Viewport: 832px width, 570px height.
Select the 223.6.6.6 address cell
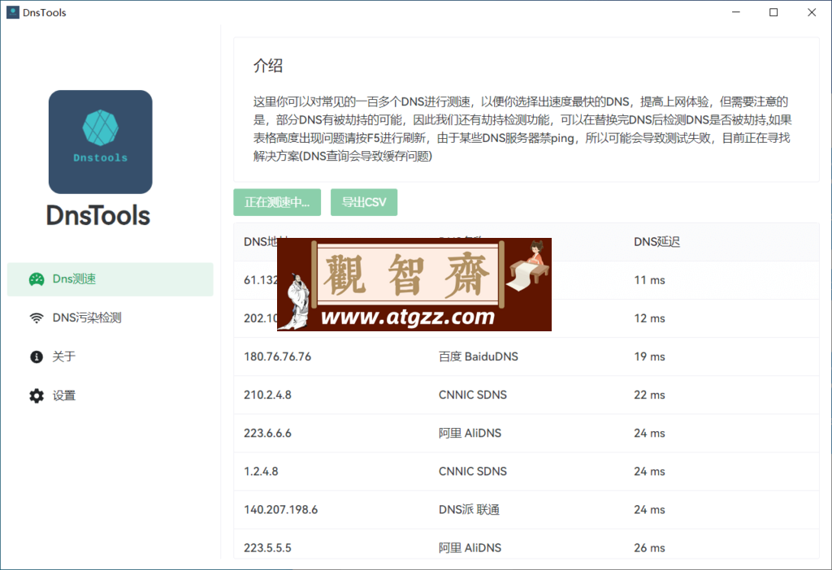pyautogui.click(x=267, y=434)
